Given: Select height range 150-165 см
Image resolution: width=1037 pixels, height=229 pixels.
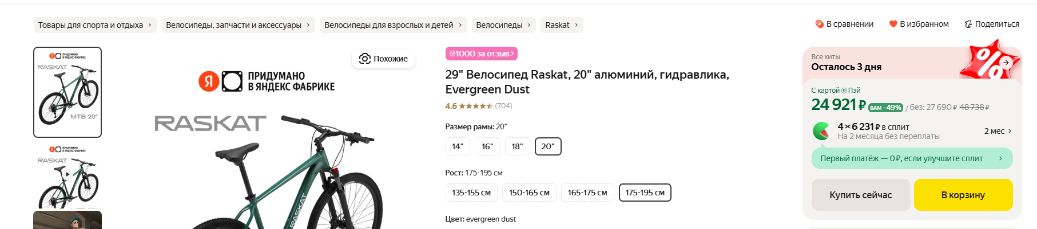Looking at the screenshot, I should (529, 193).
